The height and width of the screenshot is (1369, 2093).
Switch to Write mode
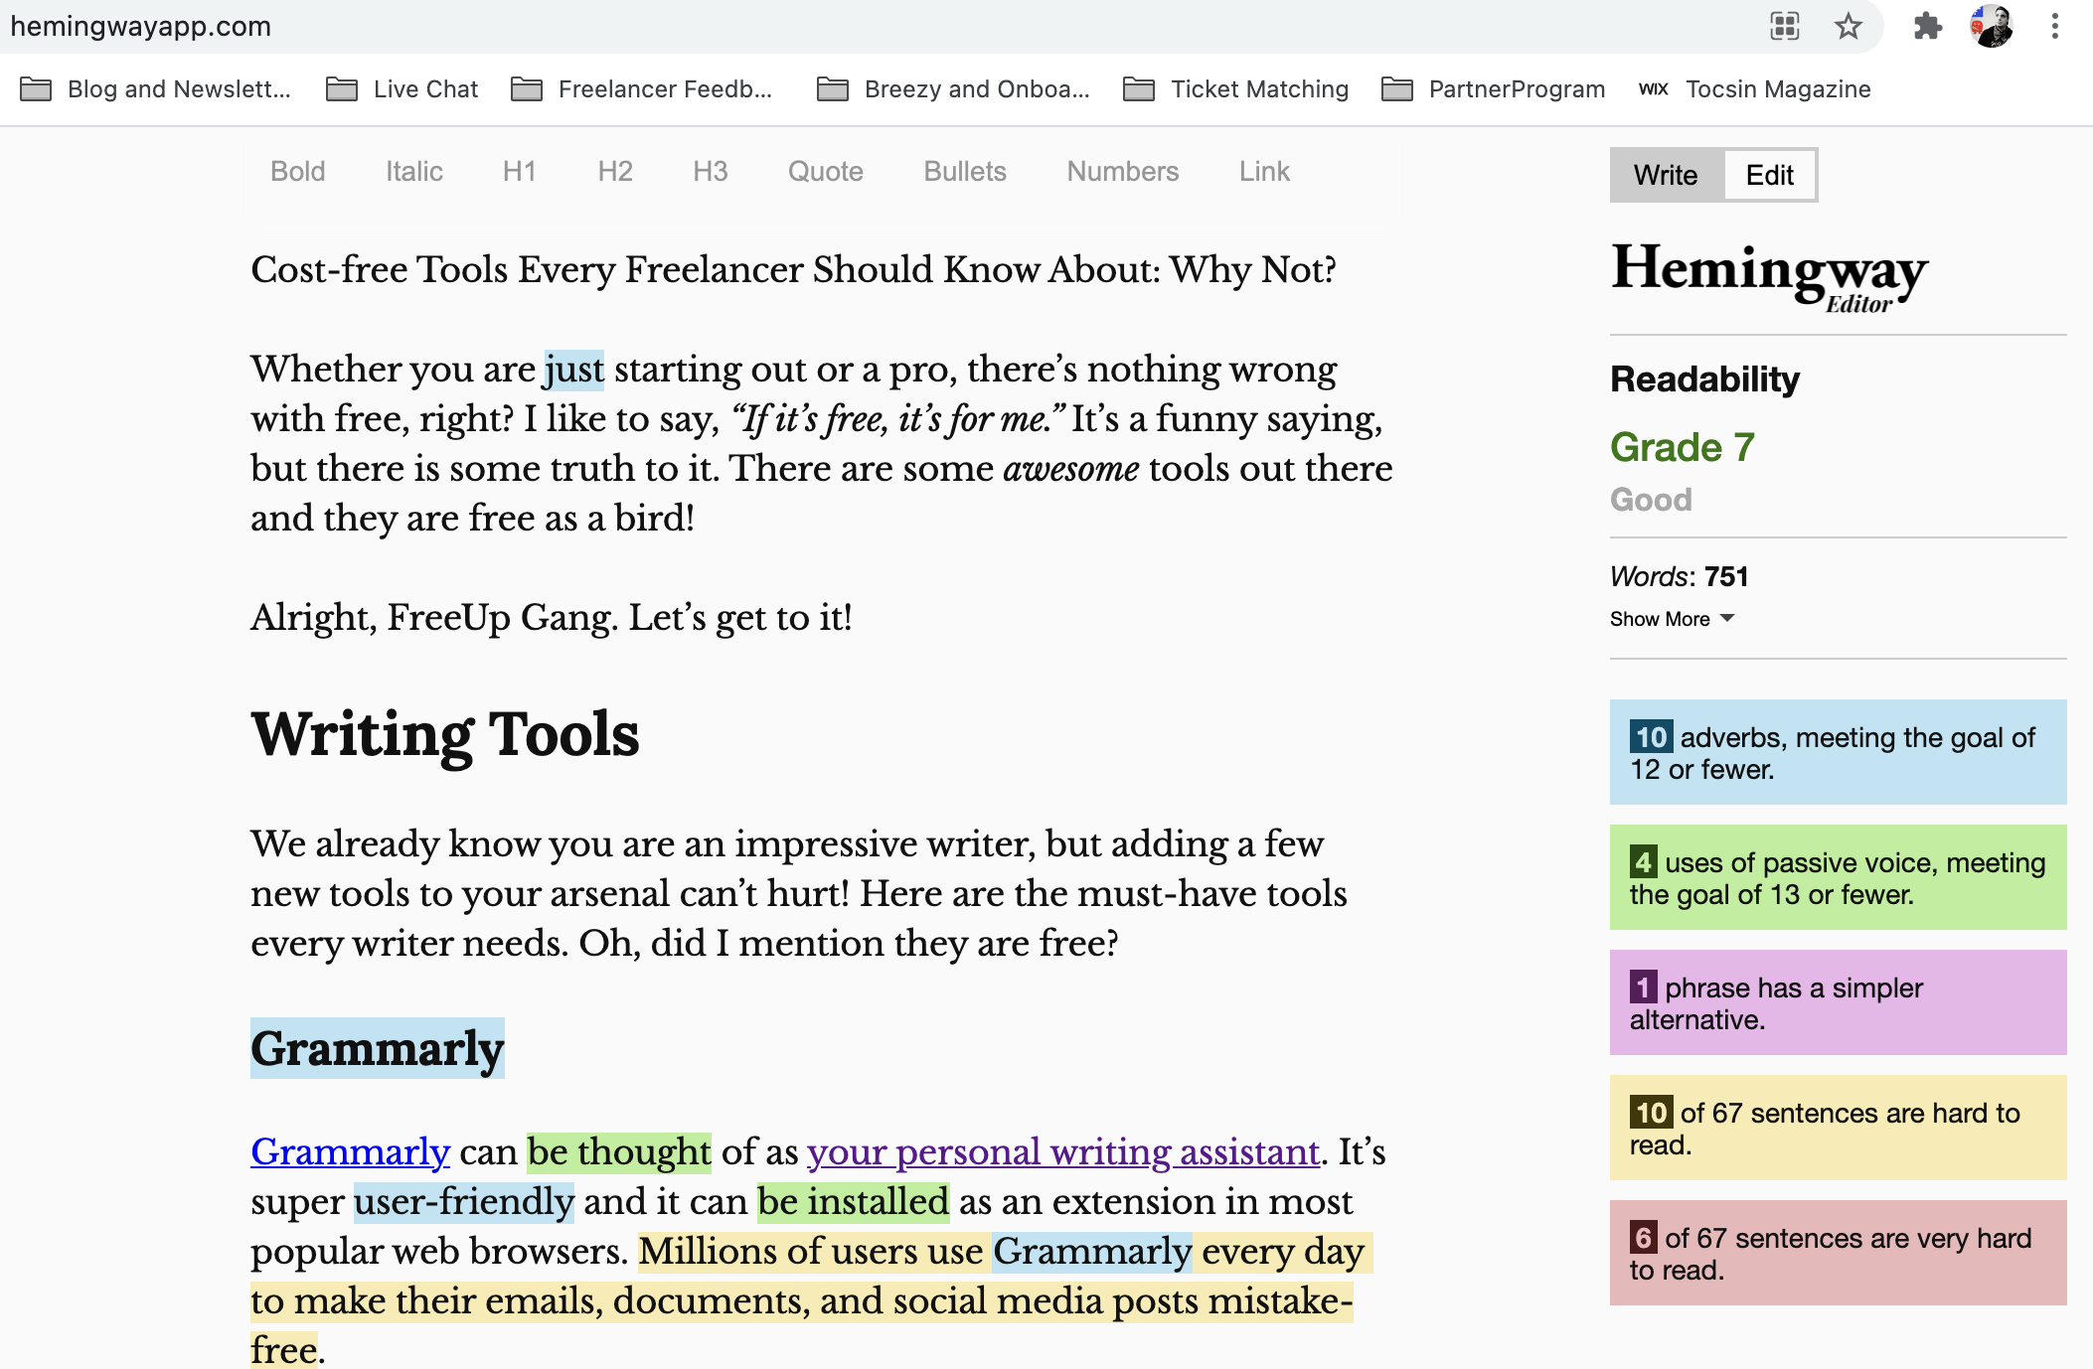[1666, 175]
